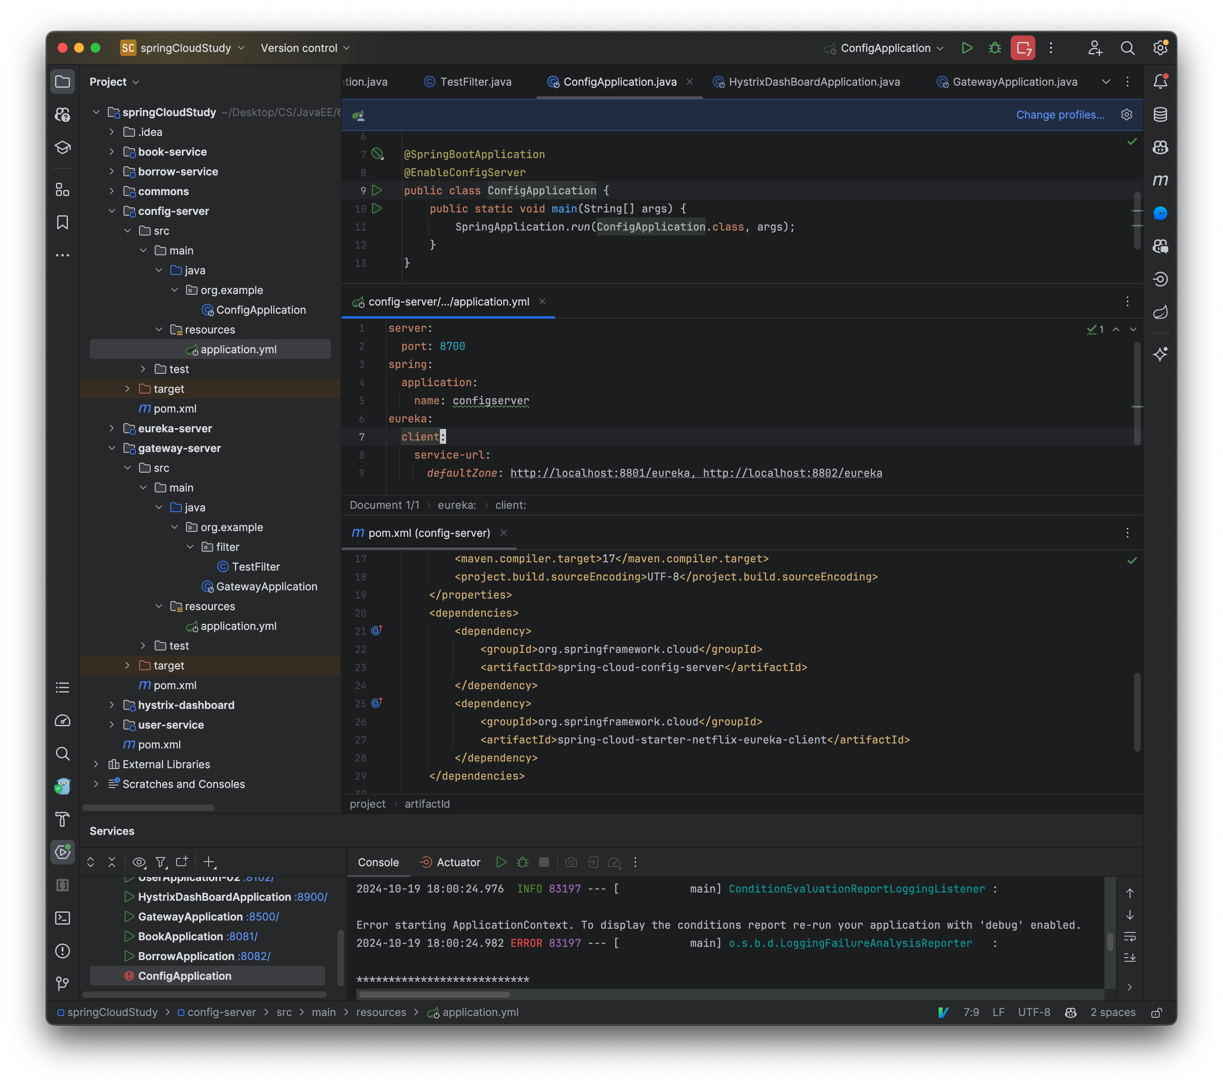Screen dimensions: 1223x1086
Task: Open the Notifications bell panel
Action: 1161,82
